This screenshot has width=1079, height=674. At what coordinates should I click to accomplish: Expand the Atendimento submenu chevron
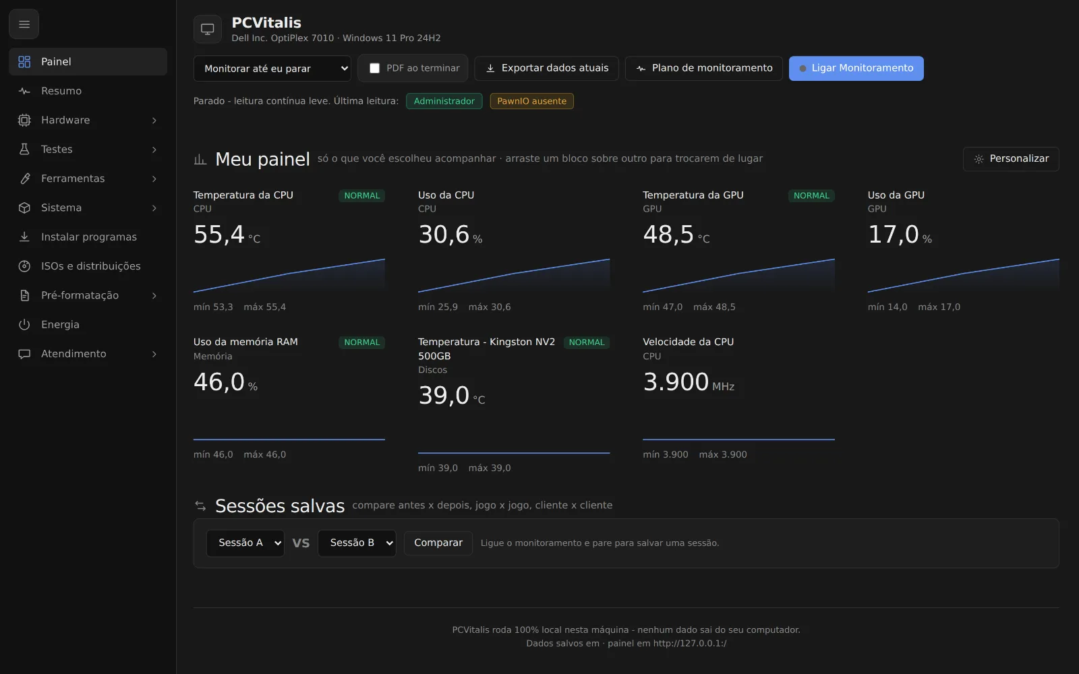(x=154, y=354)
